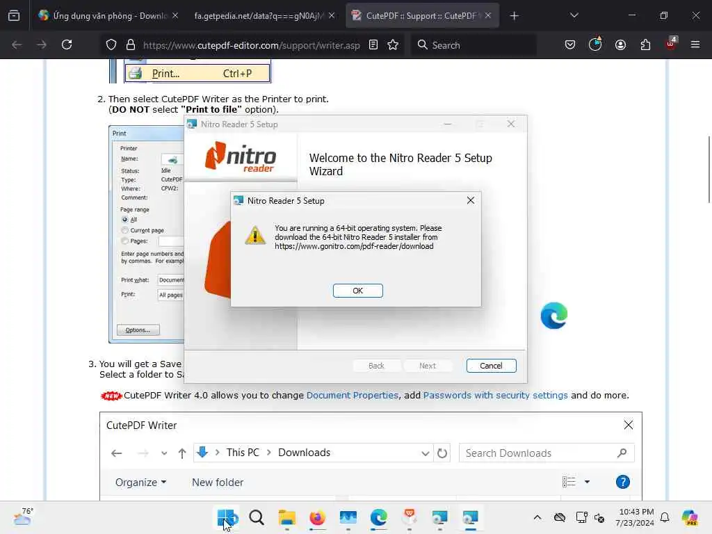Open the Extensions puzzle icon

pyautogui.click(x=645, y=44)
